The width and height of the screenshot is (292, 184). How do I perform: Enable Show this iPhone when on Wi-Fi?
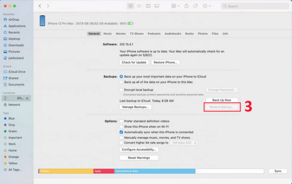pyautogui.click(x=121, y=127)
